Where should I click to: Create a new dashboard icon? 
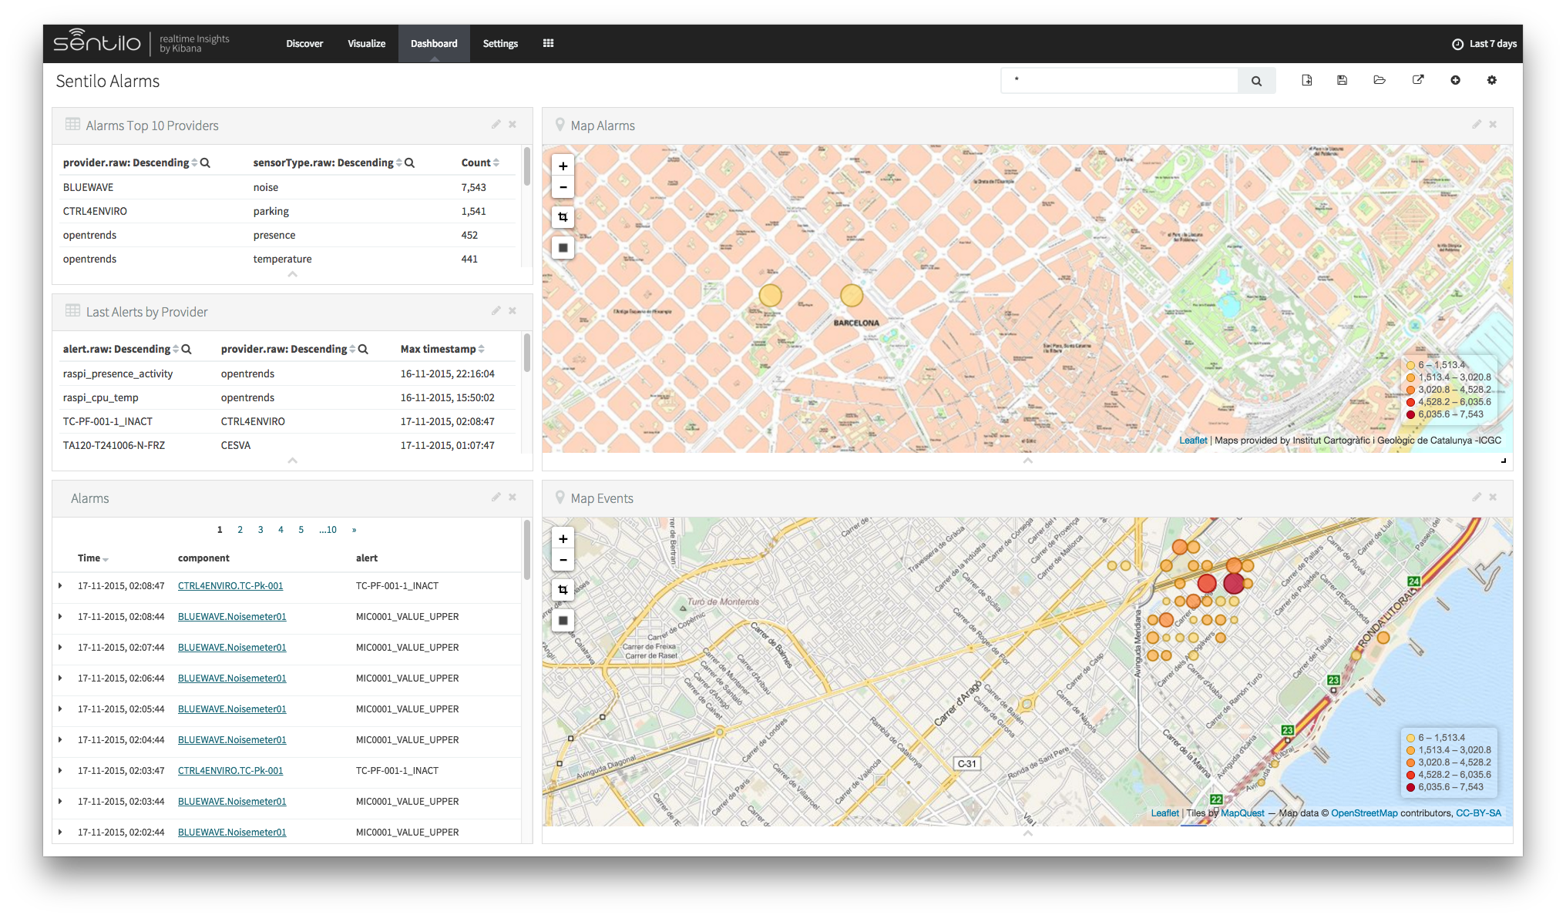[1306, 80]
